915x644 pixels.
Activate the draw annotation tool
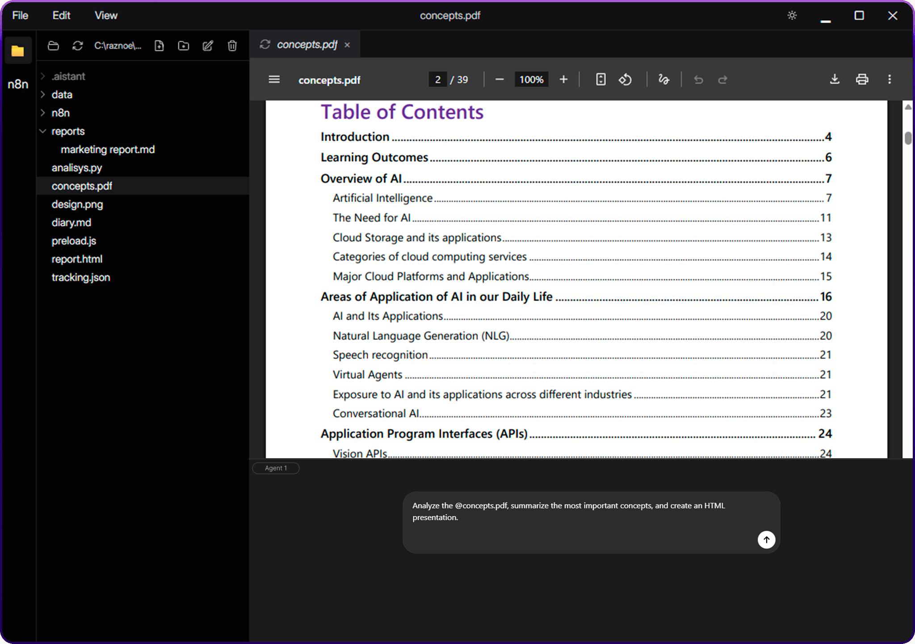click(x=663, y=79)
